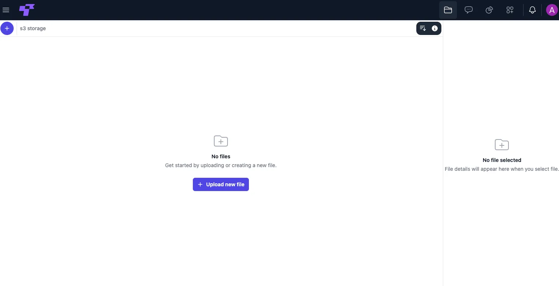The image size is (559, 286).
Task: Click the No file selected heading
Action: coord(502,160)
